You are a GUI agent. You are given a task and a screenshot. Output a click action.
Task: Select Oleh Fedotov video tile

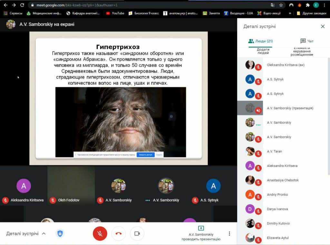click(71, 186)
